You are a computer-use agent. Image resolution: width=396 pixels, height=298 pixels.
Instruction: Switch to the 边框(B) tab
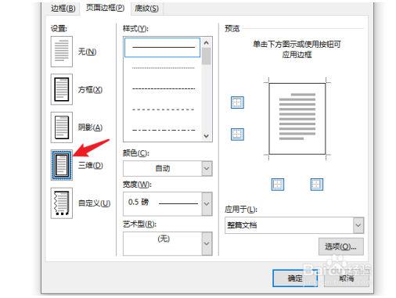pos(63,9)
